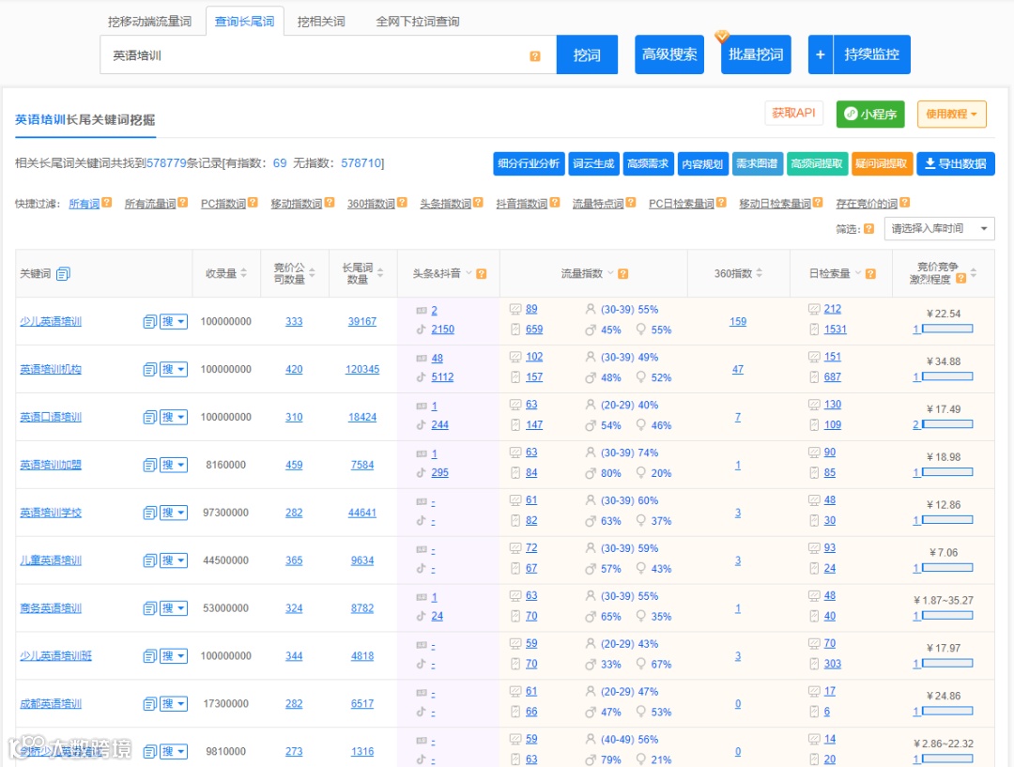This screenshot has height=767, width=1014.
Task: Switch to 挖移动端流量词 tab
Action: [149, 22]
